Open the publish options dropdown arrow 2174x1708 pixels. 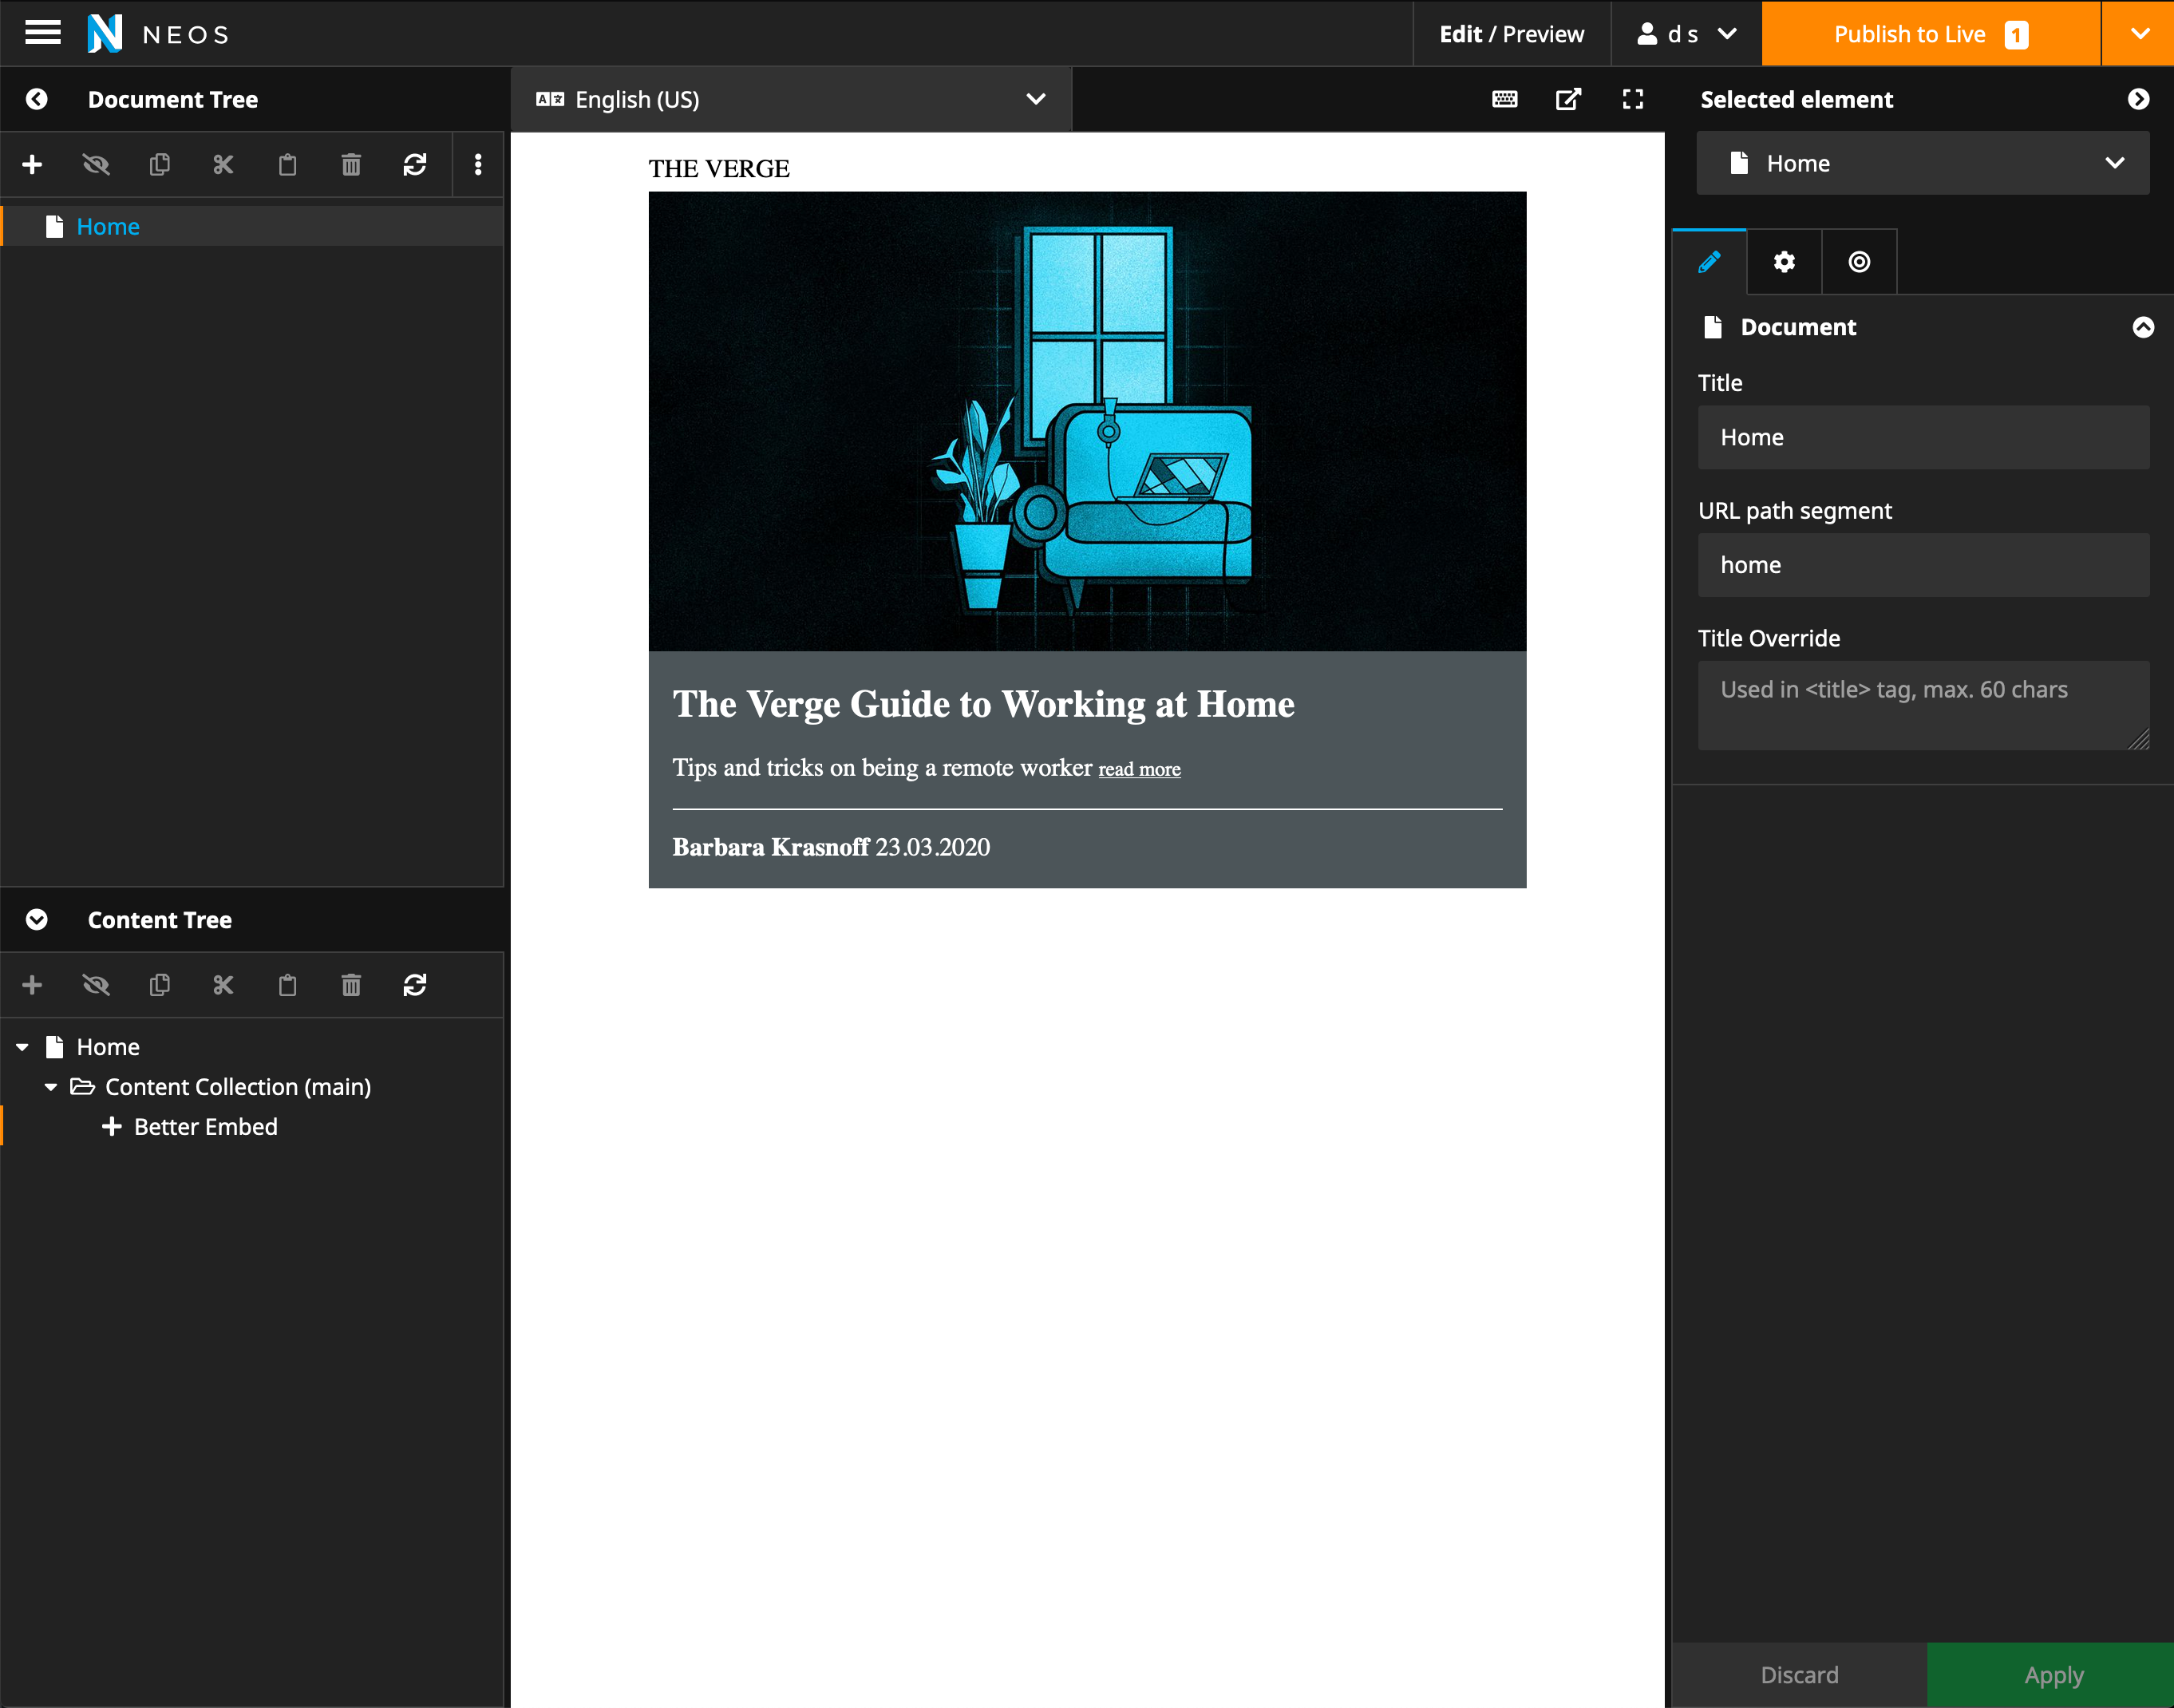(x=2139, y=33)
